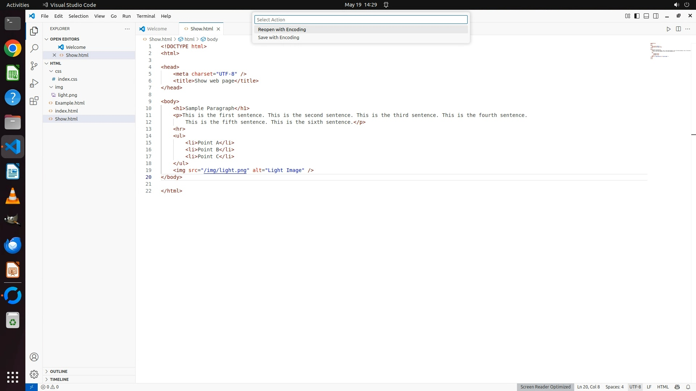Open the Terminal menu

pos(146,16)
